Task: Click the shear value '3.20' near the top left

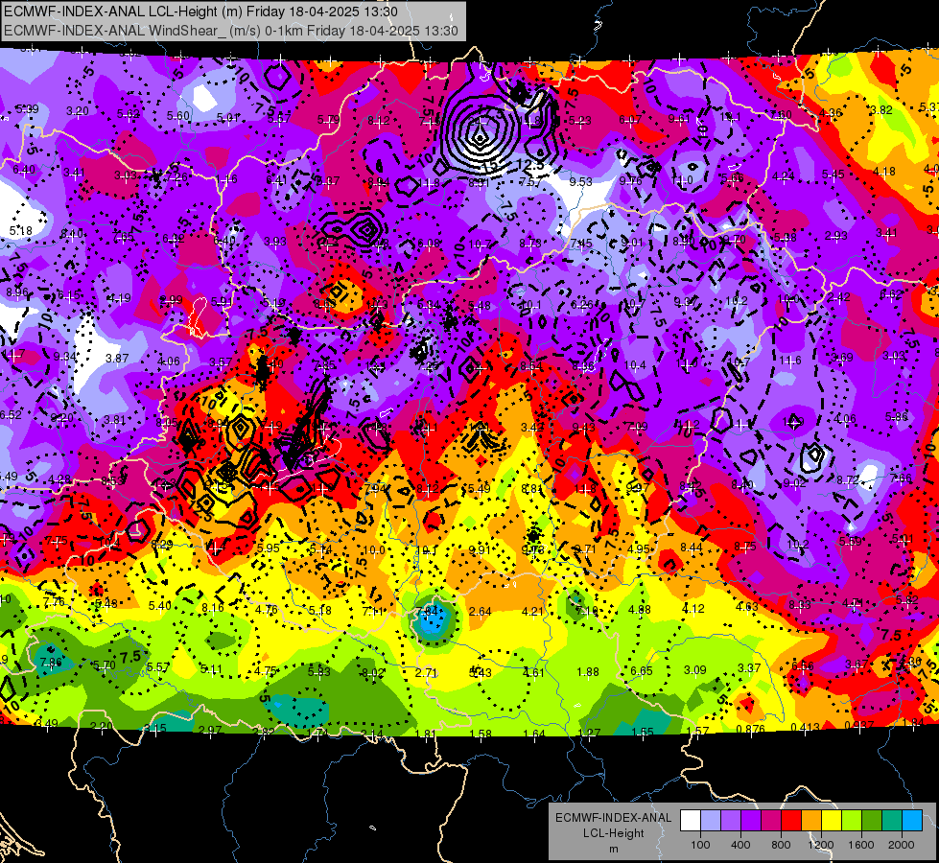Action: [78, 111]
